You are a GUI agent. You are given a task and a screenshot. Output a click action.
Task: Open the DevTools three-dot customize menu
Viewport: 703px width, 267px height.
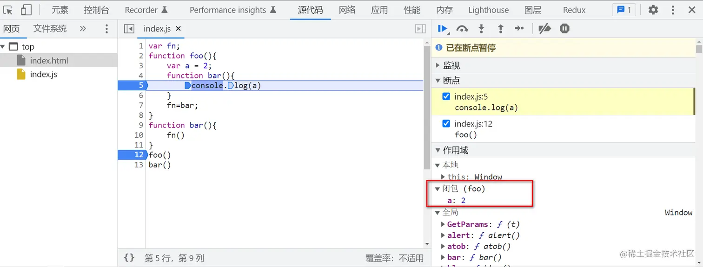click(673, 10)
